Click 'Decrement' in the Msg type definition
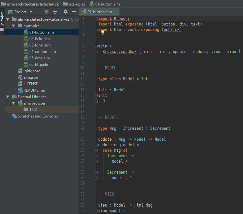 160,128
